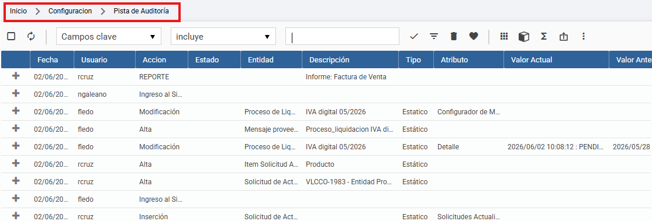652x221 pixels.
Task: Click the sigma totals icon
Action: click(543, 37)
